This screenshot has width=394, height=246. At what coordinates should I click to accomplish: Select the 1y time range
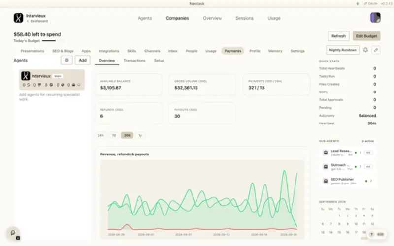(140, 135)
